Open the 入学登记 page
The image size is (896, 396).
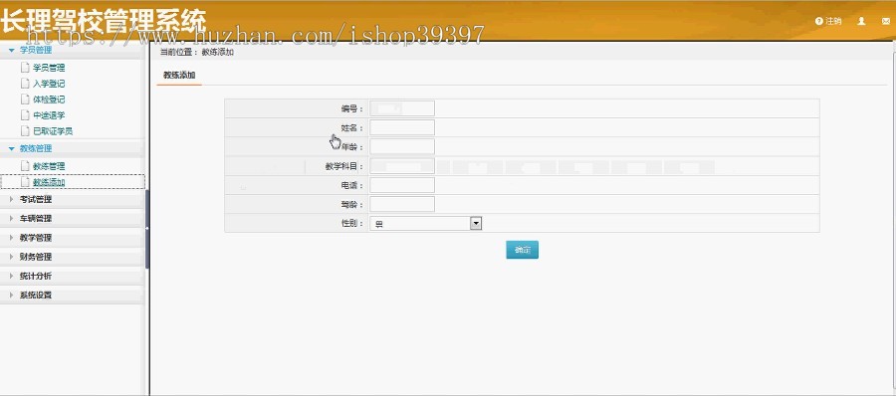tap(49, 84)
